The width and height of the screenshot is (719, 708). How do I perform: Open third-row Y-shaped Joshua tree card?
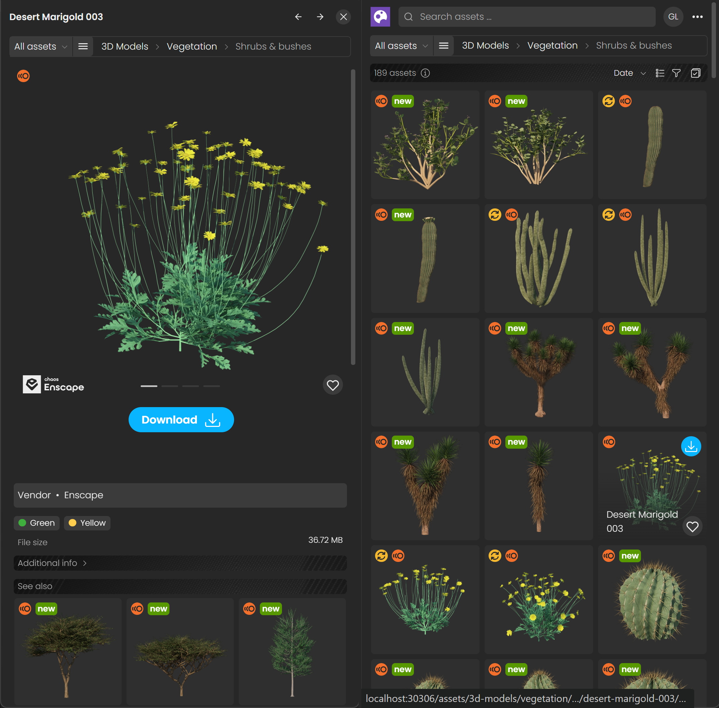[x=652, y=372]
